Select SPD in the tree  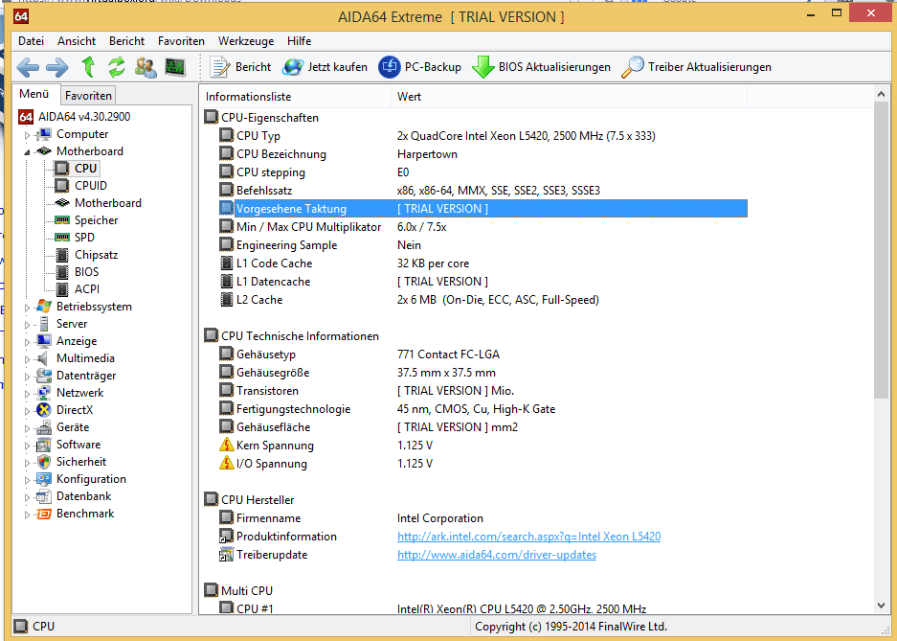click(x=84, y=238)
